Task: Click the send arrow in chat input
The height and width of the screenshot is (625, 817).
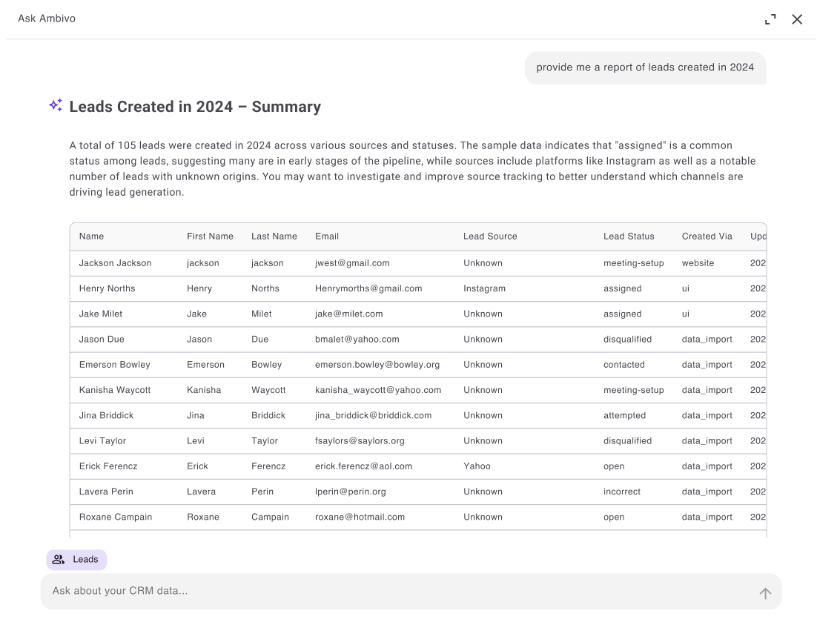Action: click(x=765, y=593)
